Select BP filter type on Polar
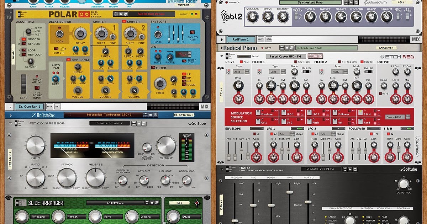 tap(184, 78)
